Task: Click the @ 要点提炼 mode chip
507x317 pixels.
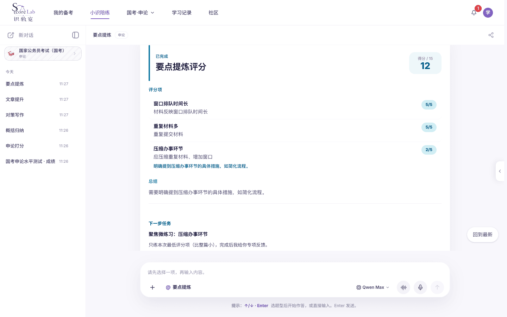Action: (x=179, y=287)
